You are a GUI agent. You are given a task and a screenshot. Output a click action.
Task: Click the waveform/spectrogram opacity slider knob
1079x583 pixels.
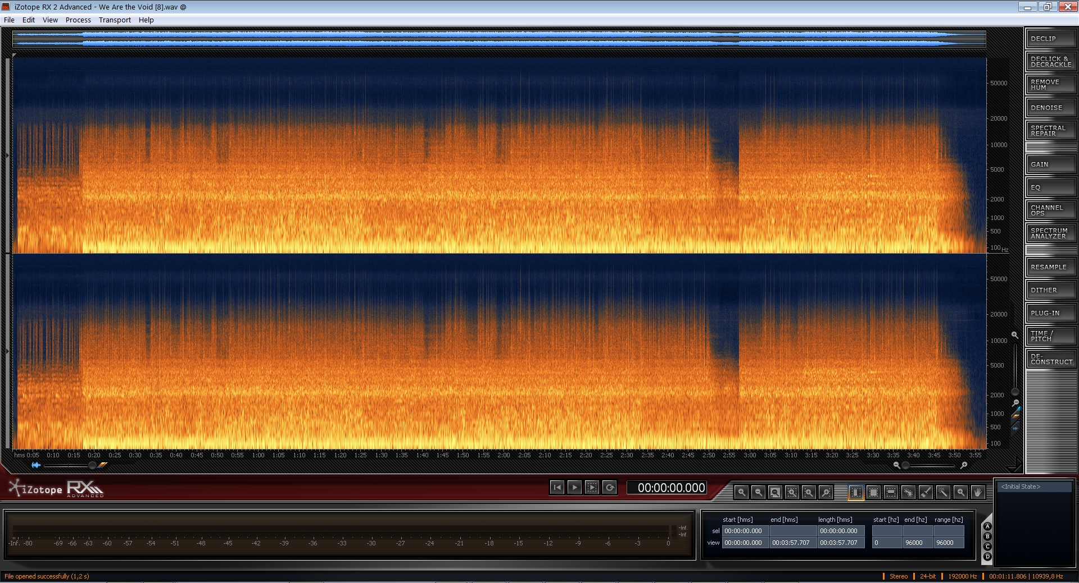pyautogui.click(x=92, y=465)
